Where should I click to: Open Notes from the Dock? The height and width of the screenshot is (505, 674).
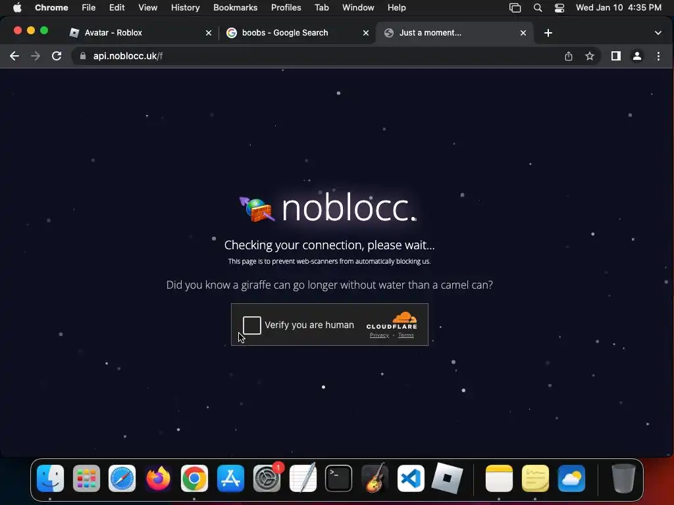point(499,479)
